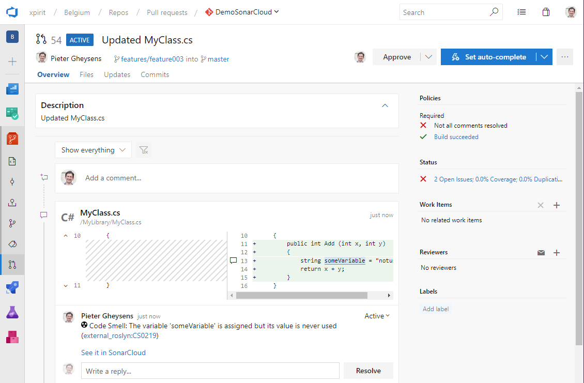This screenshot has width=584, height=383.
Task: Open the Repos hub icon in sidebar
Action: pos(12,139)
